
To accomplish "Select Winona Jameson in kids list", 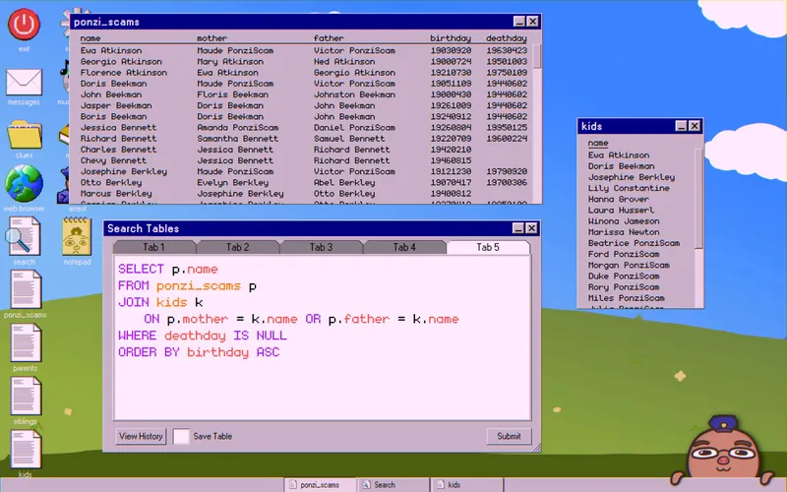I will [624, 221].
